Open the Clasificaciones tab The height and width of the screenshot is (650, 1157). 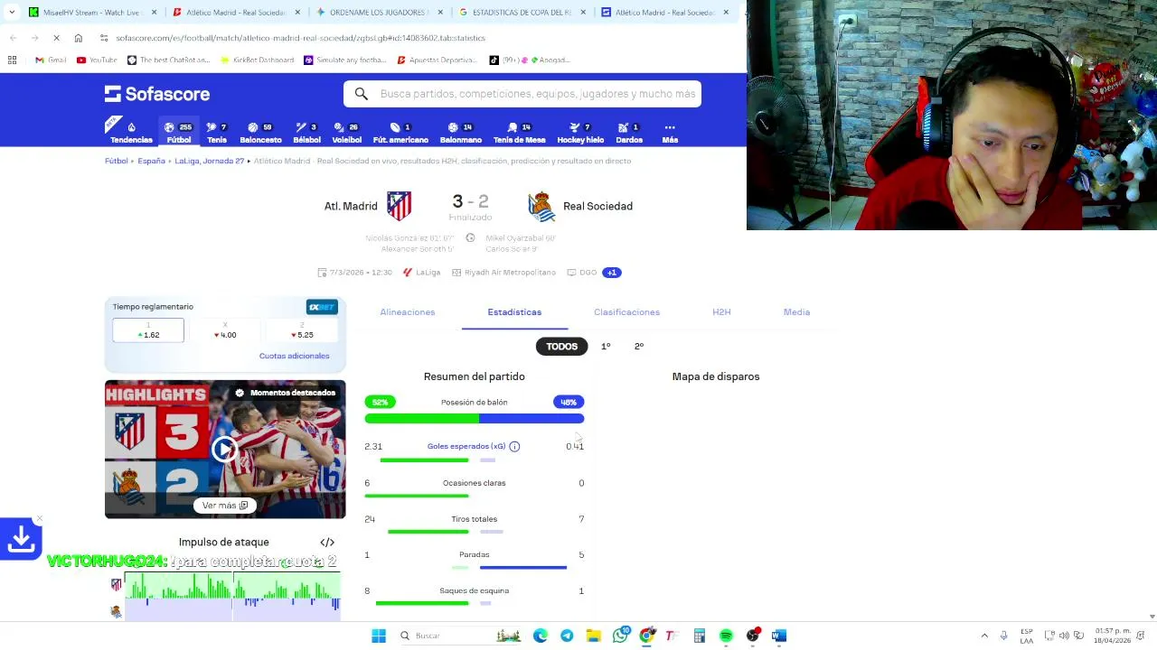(626, 312)
